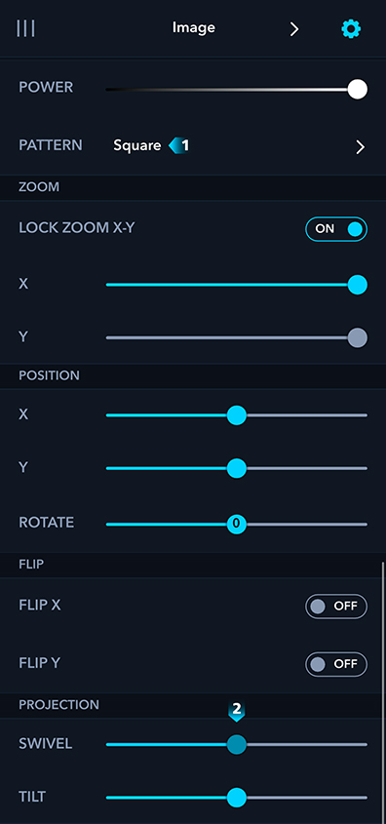Go to next page via header chevron
Viewport: 386px width, 824px height.
[294, 29]
